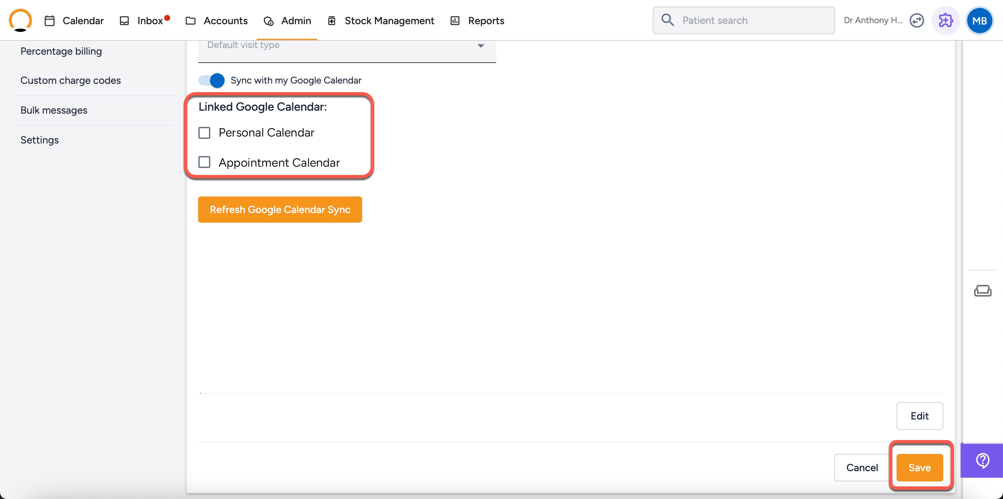1003x499 pixels.
Task: Click the inbox tray icon
Action: coord(124,21)
